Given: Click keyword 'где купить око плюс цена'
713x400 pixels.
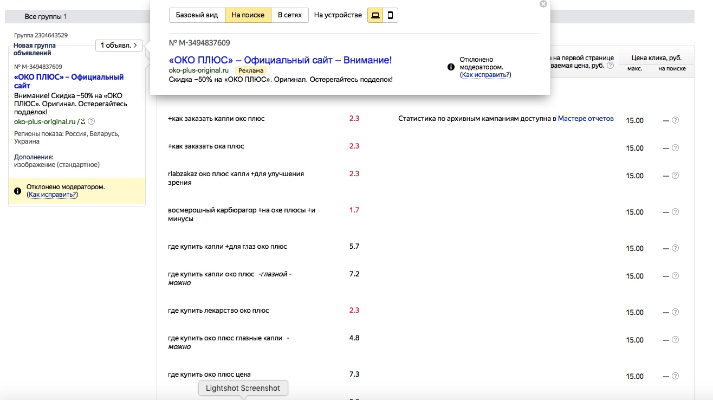Looking at the screenshot, I should click(x=210, y=374).
